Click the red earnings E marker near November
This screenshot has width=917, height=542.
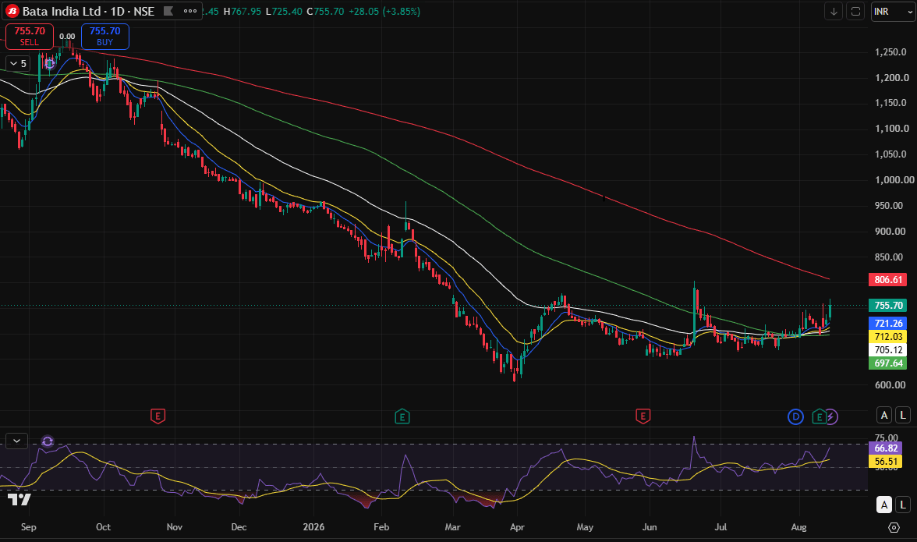tap(158, 416)
